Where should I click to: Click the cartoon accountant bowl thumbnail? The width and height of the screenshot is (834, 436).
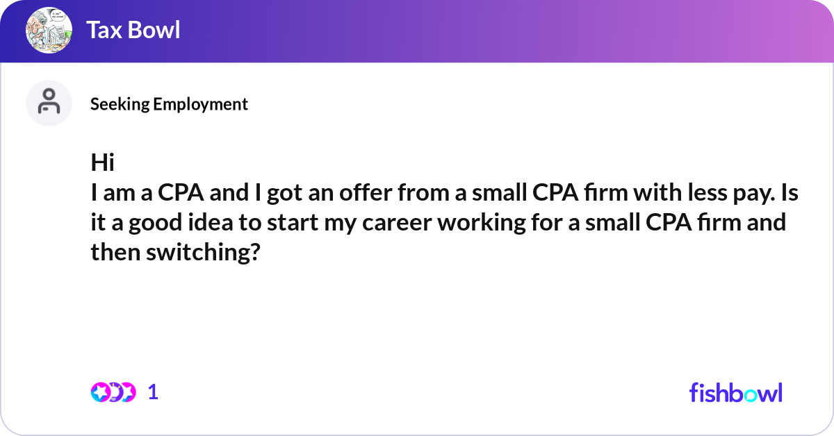49,31
